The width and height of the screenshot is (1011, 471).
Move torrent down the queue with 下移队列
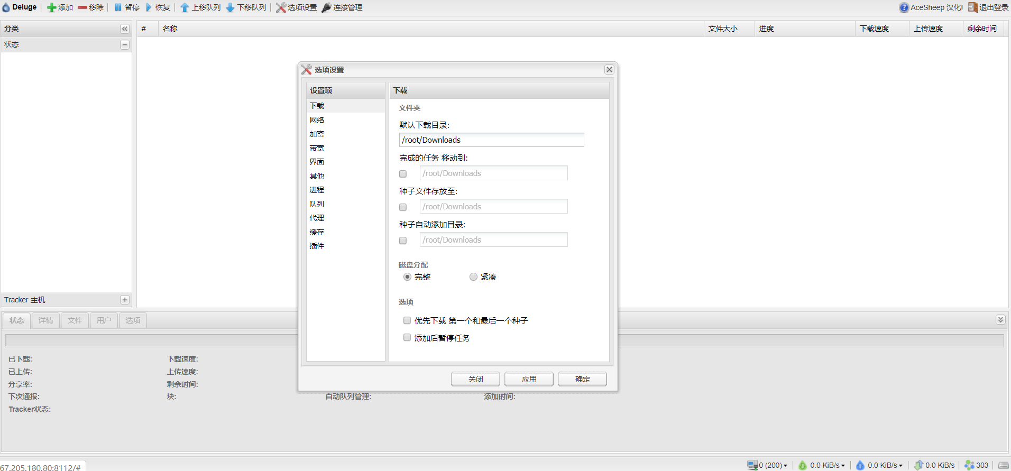tap(230, 7)
